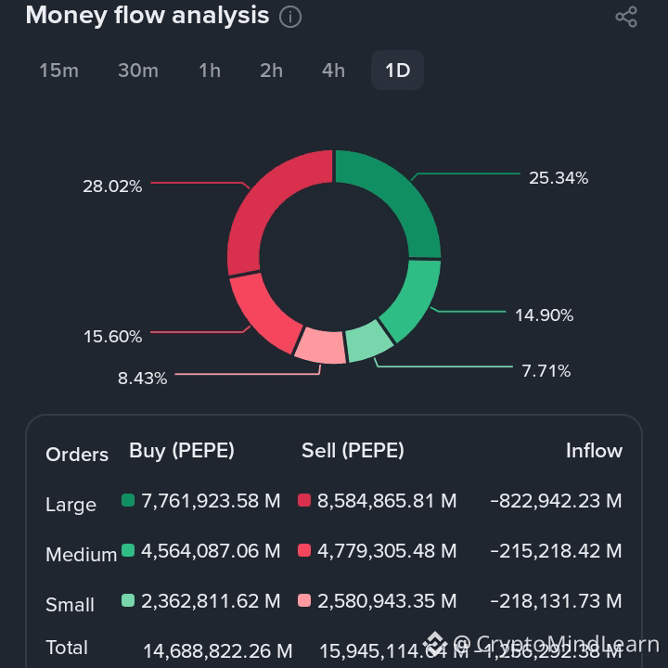
Task: Click the 2,580,943.35 M sell value
Action: (387, 601)
